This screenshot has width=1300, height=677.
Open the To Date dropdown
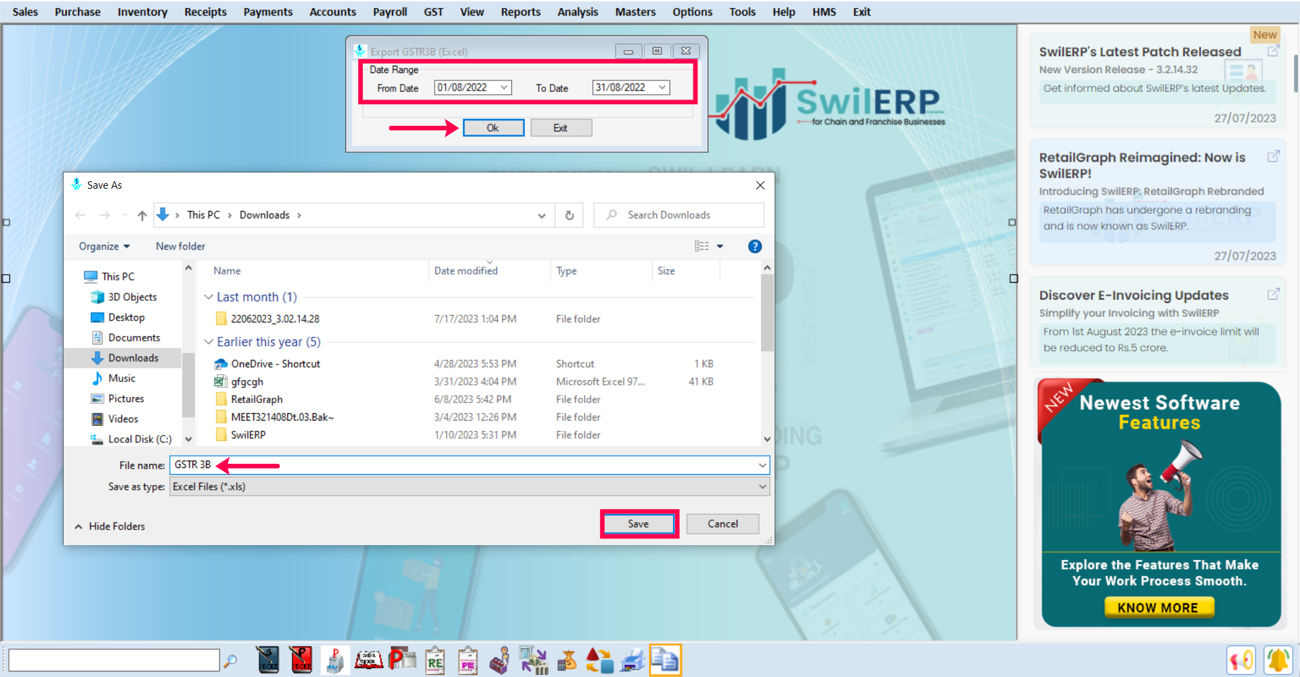click(x=662, y=87)
